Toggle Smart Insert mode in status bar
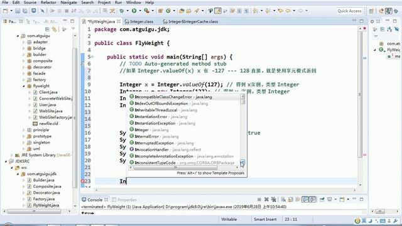The height and width of the screenshot is (226, 402). [x=265, y=219]
